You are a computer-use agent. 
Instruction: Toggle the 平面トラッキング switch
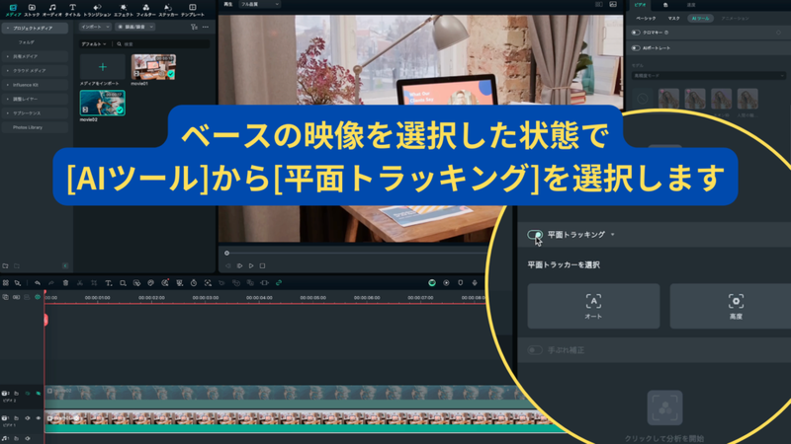tap(535, 235)
